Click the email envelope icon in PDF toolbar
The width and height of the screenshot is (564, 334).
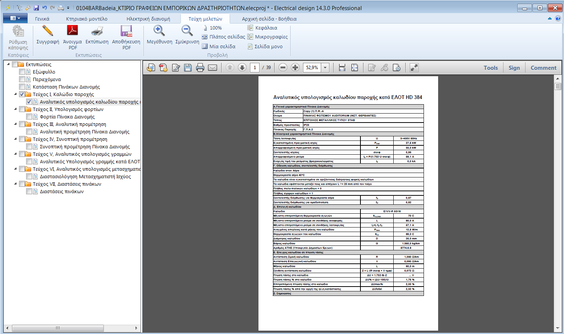tap(213, 68)
